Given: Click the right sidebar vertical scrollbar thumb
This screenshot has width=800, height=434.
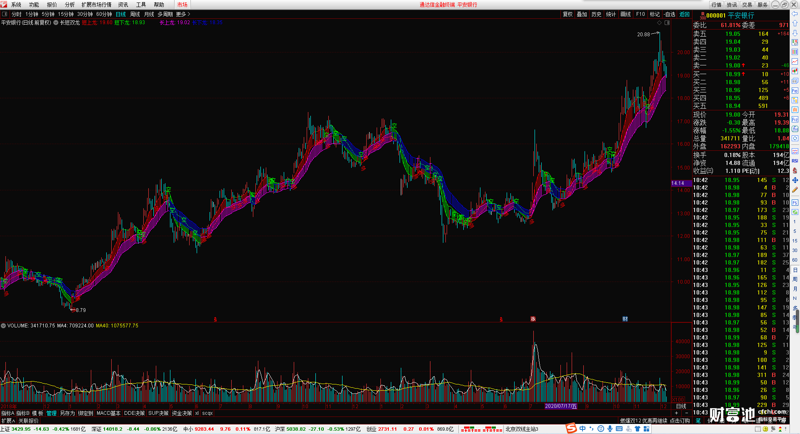Looking at the screenshot, I should click(x=797, y=322).
